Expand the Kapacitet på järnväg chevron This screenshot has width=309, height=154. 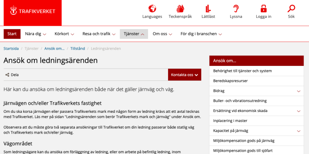(299, 131)
